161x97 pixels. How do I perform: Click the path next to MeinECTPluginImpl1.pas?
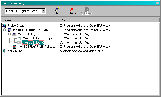click(x=76, y=38)
